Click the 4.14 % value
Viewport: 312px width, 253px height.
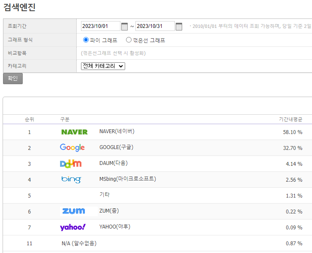(x=294, y=164)
